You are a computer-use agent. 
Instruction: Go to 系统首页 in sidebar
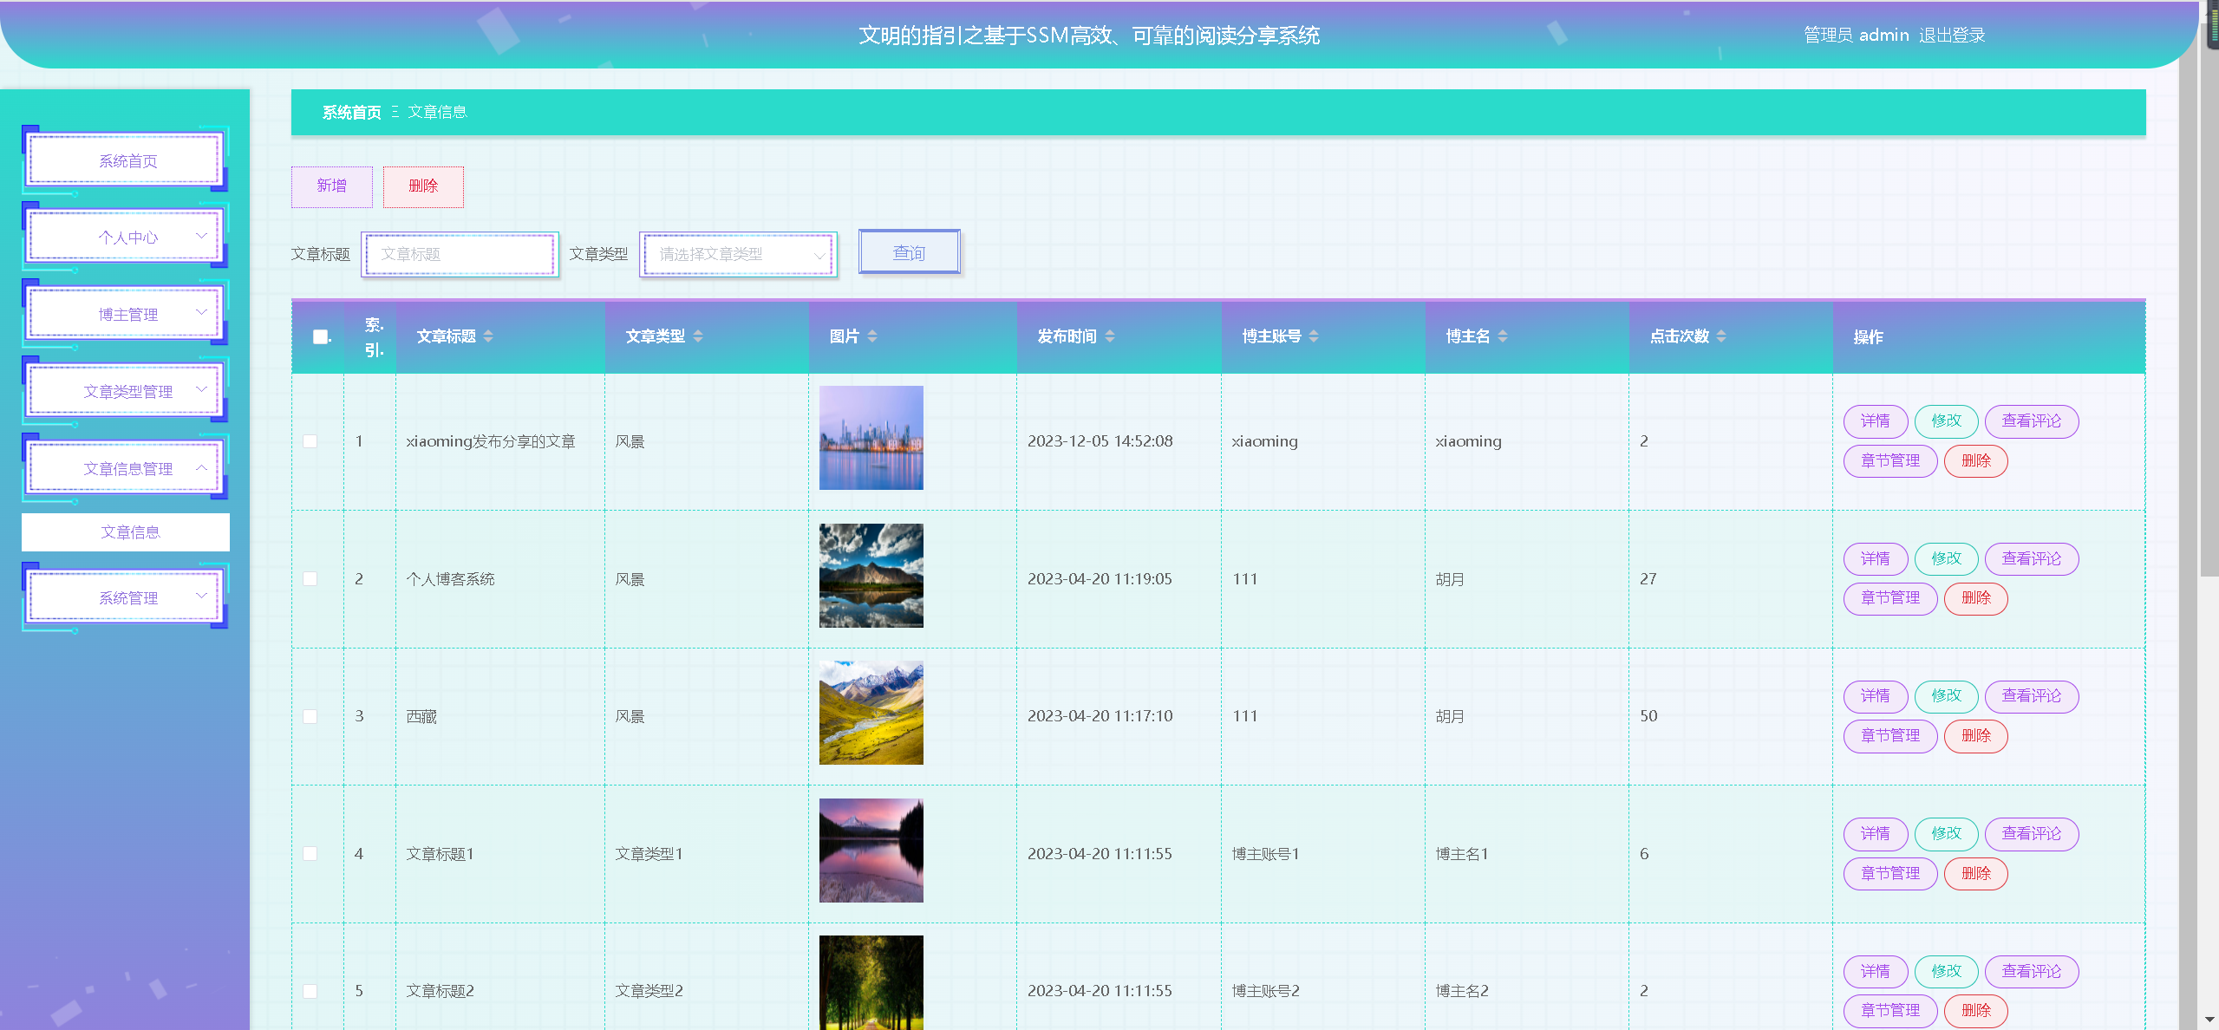click(x=127, y=161)
